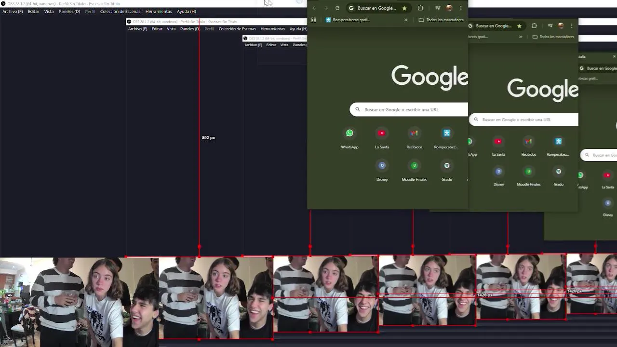617x347 pixels.
Task: Open Herramientas menu in main OBS menu bar
Action: coord(159,11)
